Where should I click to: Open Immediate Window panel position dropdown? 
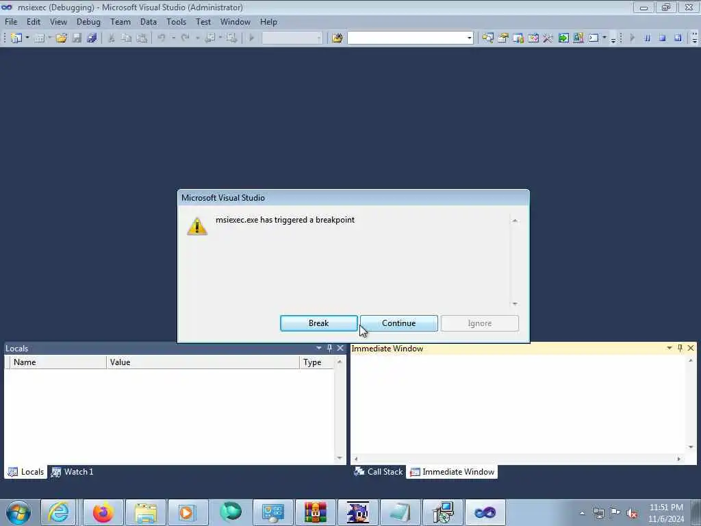pos(670,347)
